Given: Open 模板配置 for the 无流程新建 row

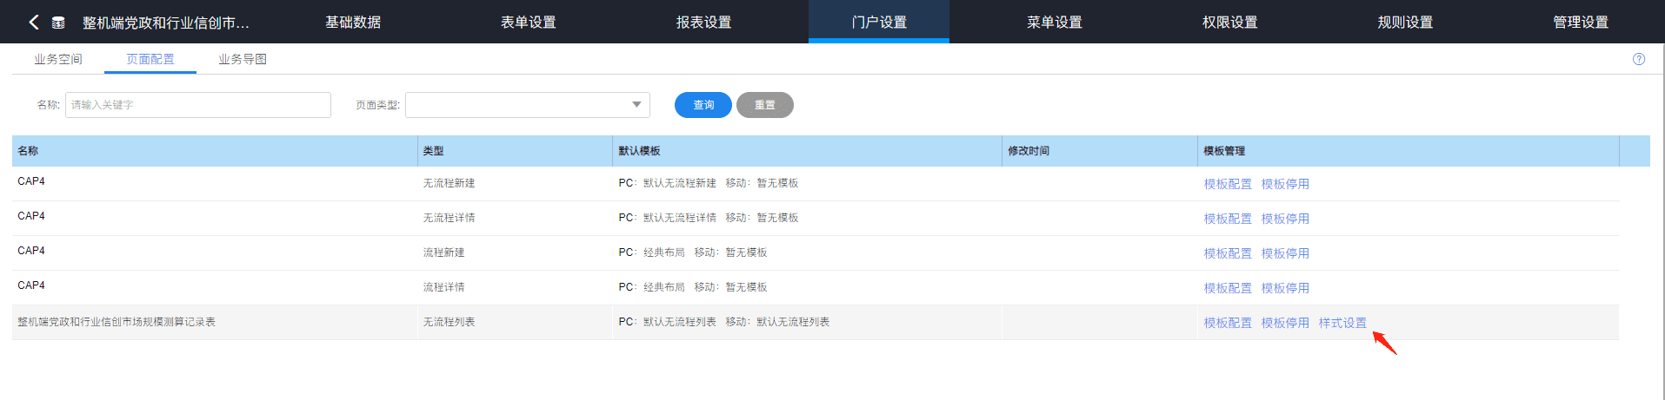Looking at the screenshot, I should [x=1228, y=184].
